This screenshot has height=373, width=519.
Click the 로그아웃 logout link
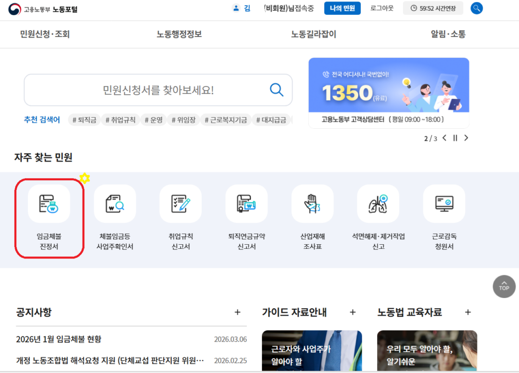tap(381, 8)
